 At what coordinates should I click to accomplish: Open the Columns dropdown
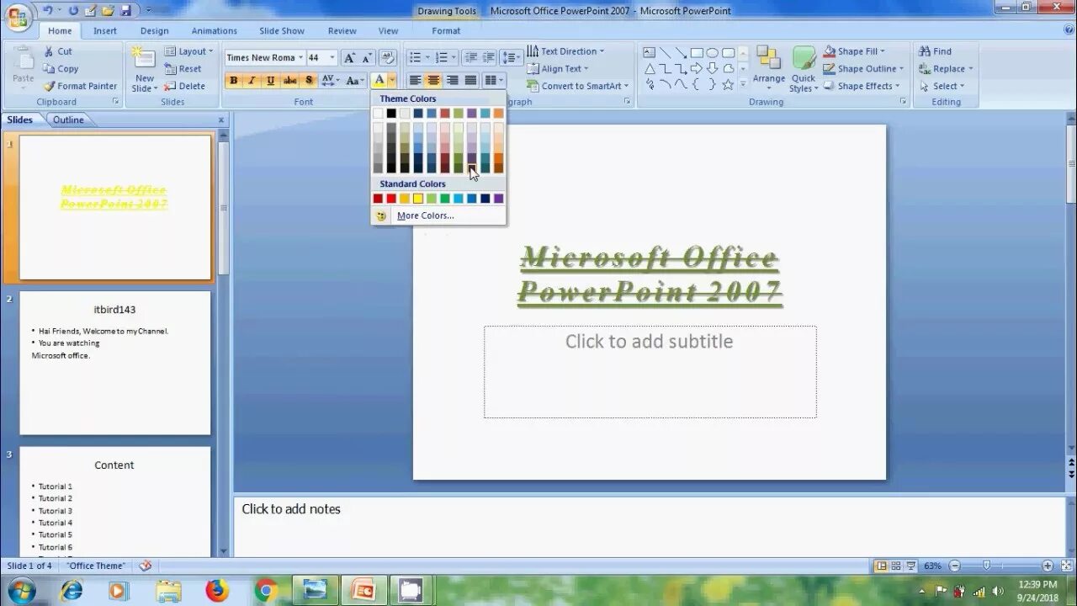(494, 81)
